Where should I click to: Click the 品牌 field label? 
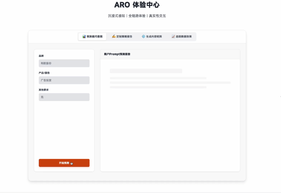(x=41, y=56)
